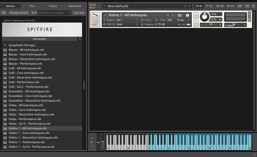Click the L-R pan slider
The height and width of the screenshot is (157, 257).
[211, 25]
